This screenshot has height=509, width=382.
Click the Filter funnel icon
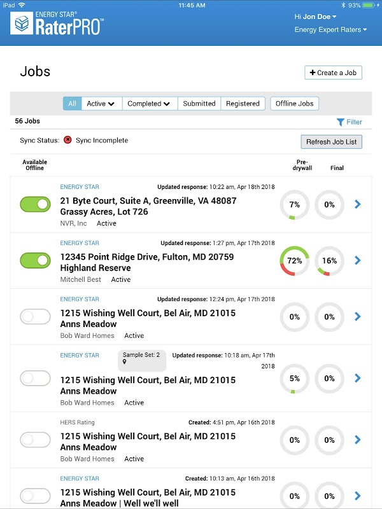click(x=341, y=122)
